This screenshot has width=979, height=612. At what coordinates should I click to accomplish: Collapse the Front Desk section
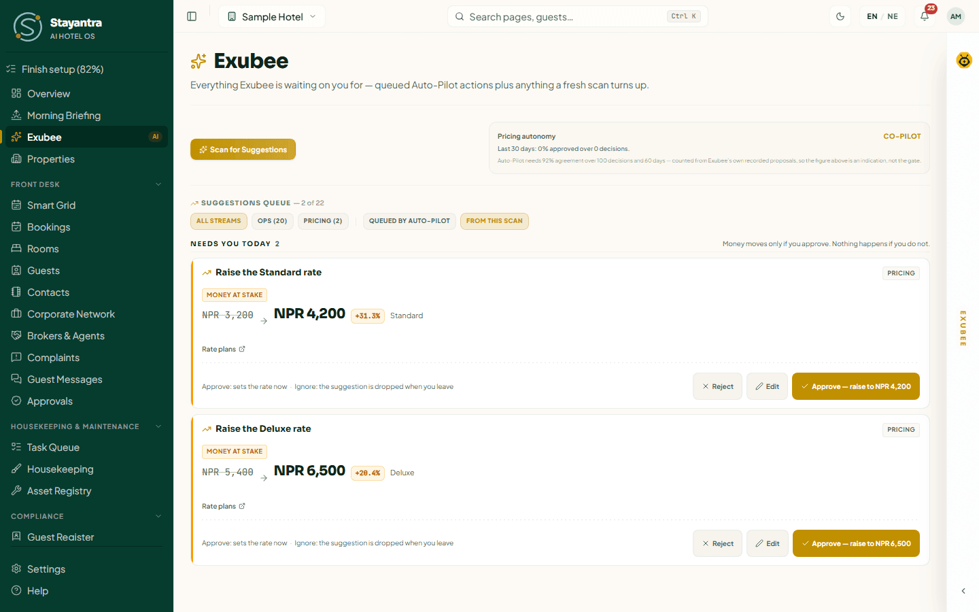pyautogui.click(x=86, y=184)
